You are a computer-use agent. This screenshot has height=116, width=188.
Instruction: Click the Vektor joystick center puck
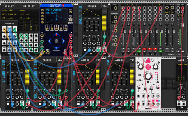tap(56, 41)
